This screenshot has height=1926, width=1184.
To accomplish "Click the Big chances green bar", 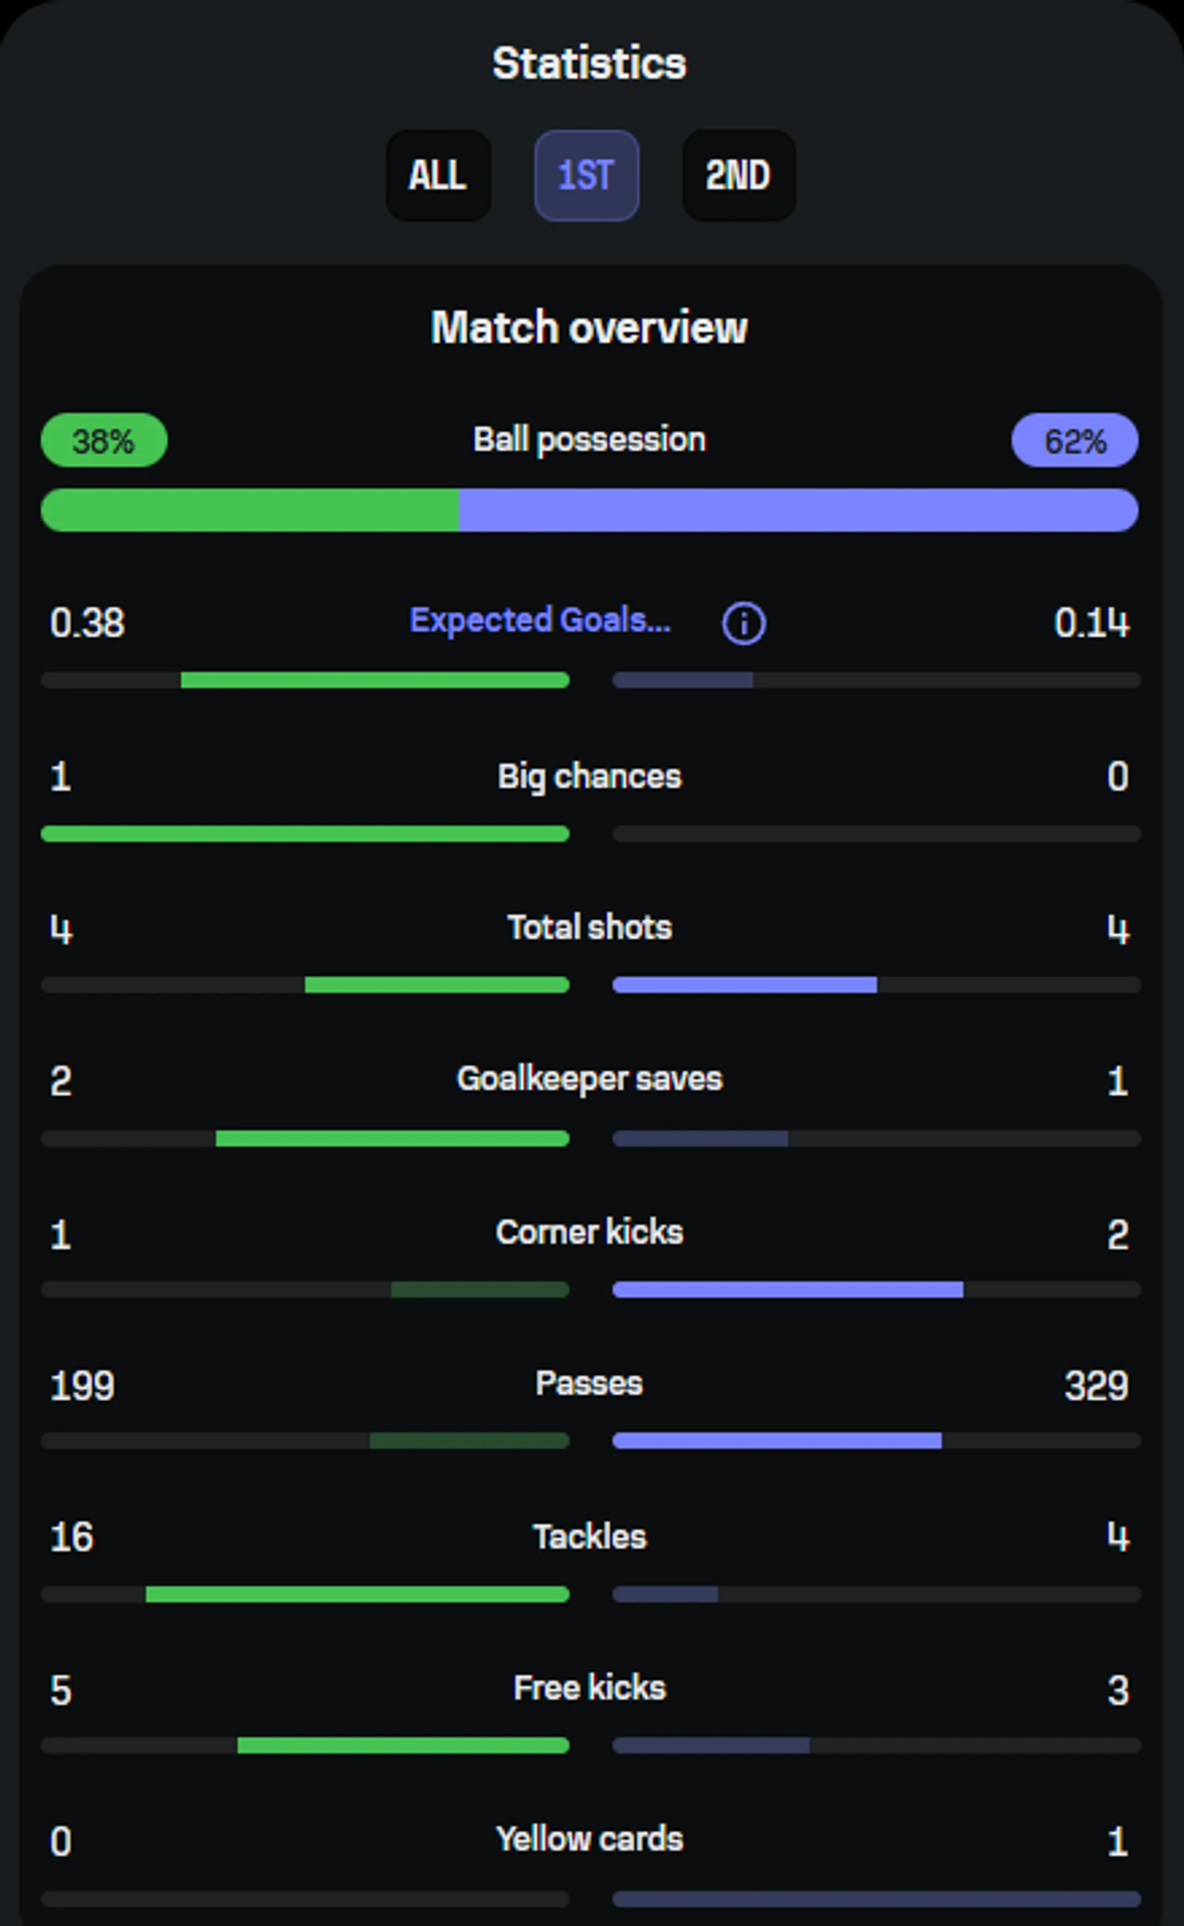I will (x=305, y=833).
